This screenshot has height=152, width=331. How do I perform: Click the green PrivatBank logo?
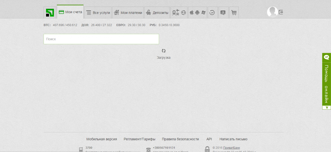(50, 13)
